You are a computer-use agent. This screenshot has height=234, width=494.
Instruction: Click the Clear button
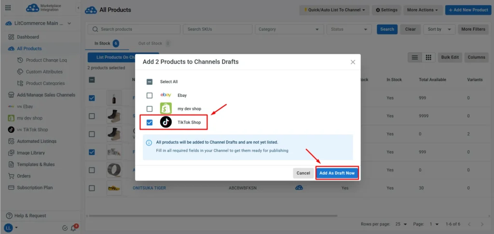(x=411, y=29)
